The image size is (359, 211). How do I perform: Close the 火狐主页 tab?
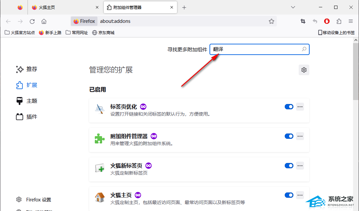(97, 7)
